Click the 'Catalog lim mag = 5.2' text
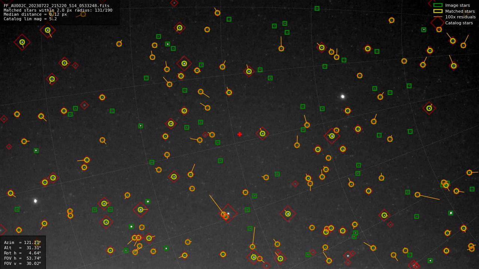 [x=30, y=19]
